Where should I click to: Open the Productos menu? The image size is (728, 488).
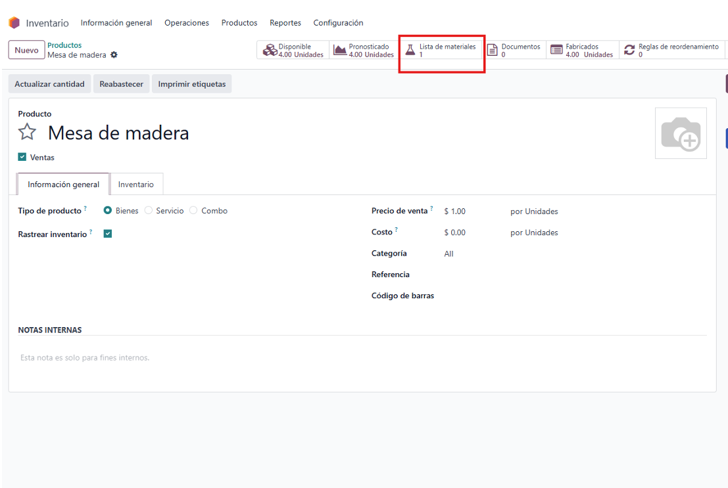pyautogui.click(x=239, y=23)
